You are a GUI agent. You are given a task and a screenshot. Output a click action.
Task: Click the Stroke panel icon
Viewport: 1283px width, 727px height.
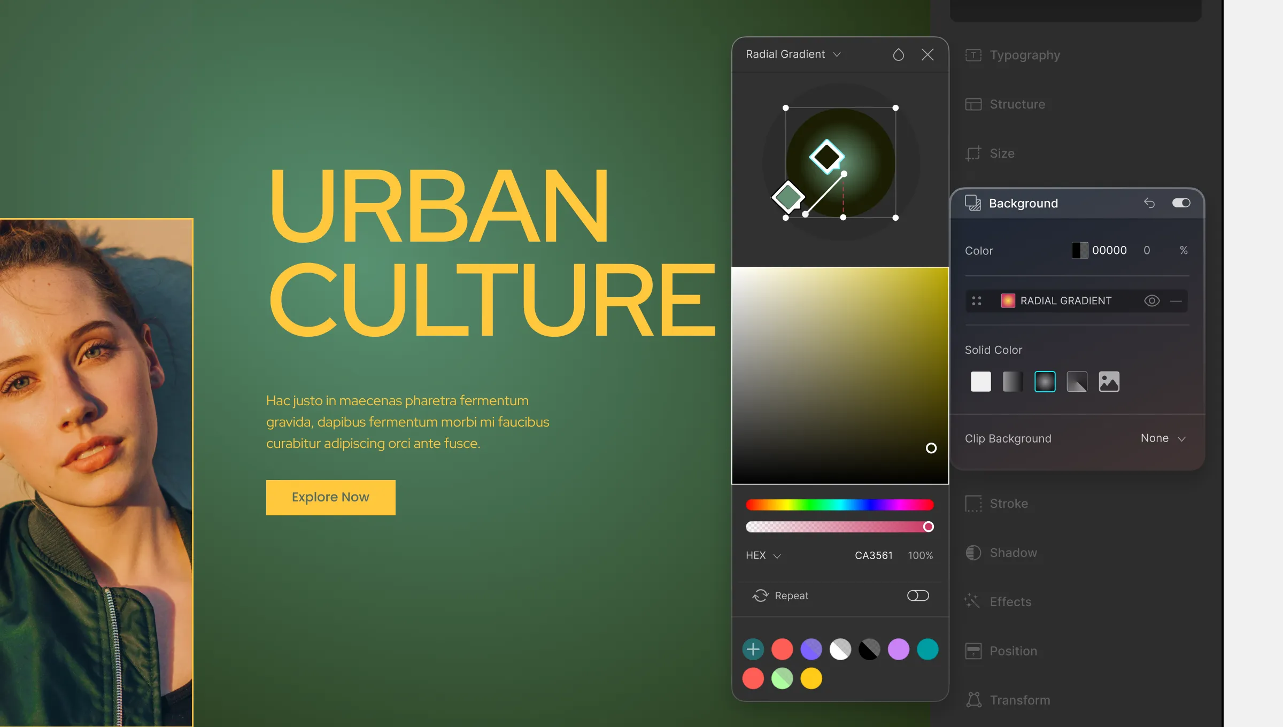973,502
